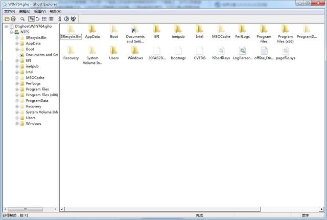Click the magnifier search toolbar icon
Image resolution: width=327 pixels, height=220 pixels.
[22, 19]
